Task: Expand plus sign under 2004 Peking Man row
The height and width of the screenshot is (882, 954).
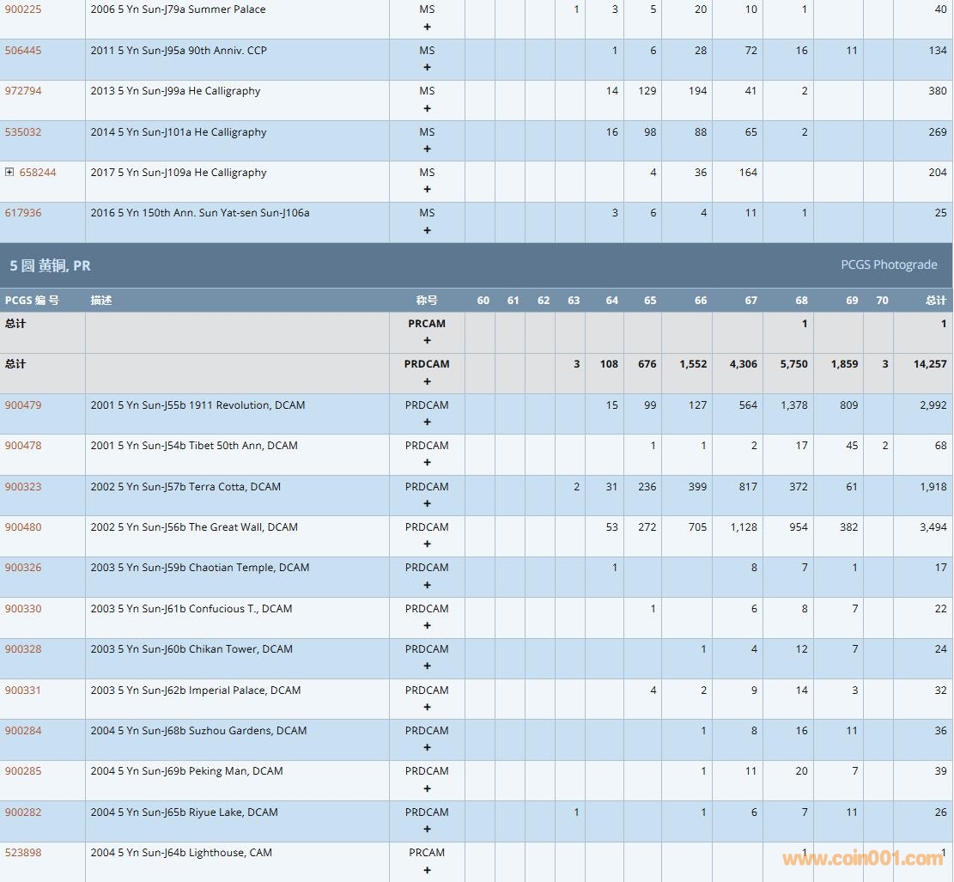Action: click(x=427, y=788)
